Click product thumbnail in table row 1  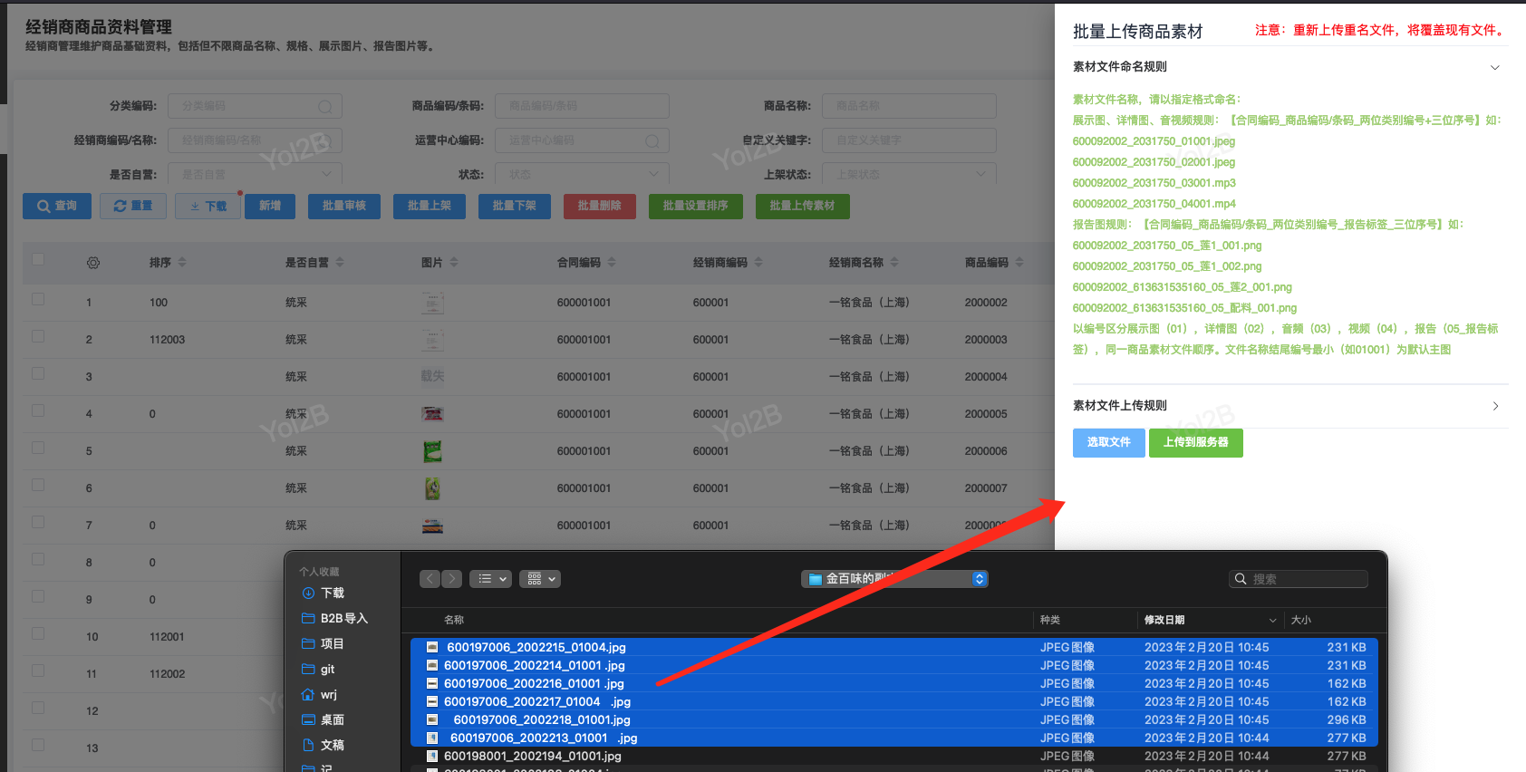click(433, 302)
